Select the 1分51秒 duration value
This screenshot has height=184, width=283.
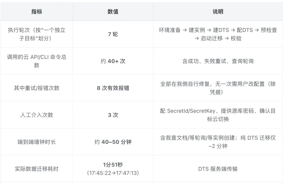pyautogui.click(x=113, y=165)
